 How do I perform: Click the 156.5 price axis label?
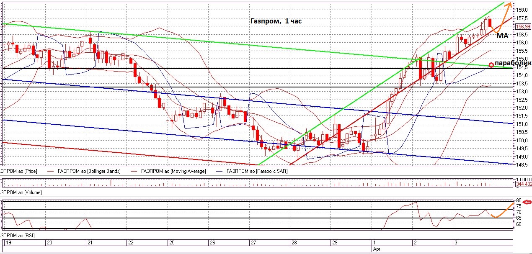point(522,35)
